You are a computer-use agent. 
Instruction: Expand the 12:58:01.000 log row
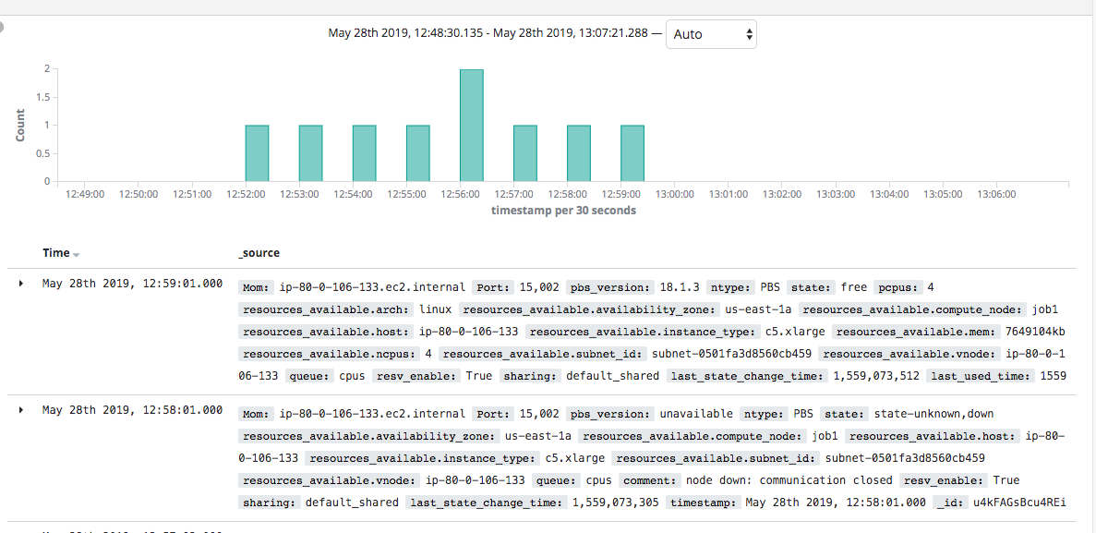(x=22, y=409)
